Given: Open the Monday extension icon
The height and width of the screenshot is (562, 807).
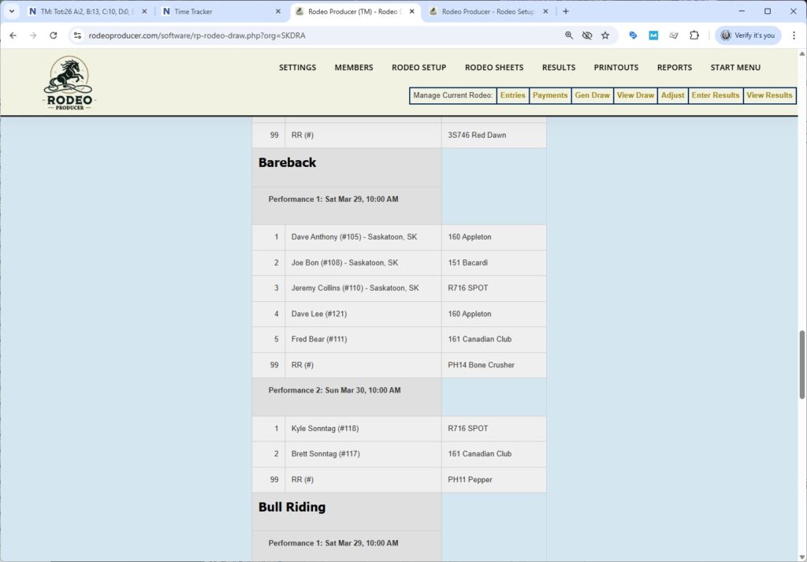Looking at the screenshot, I should coord(653,35).
